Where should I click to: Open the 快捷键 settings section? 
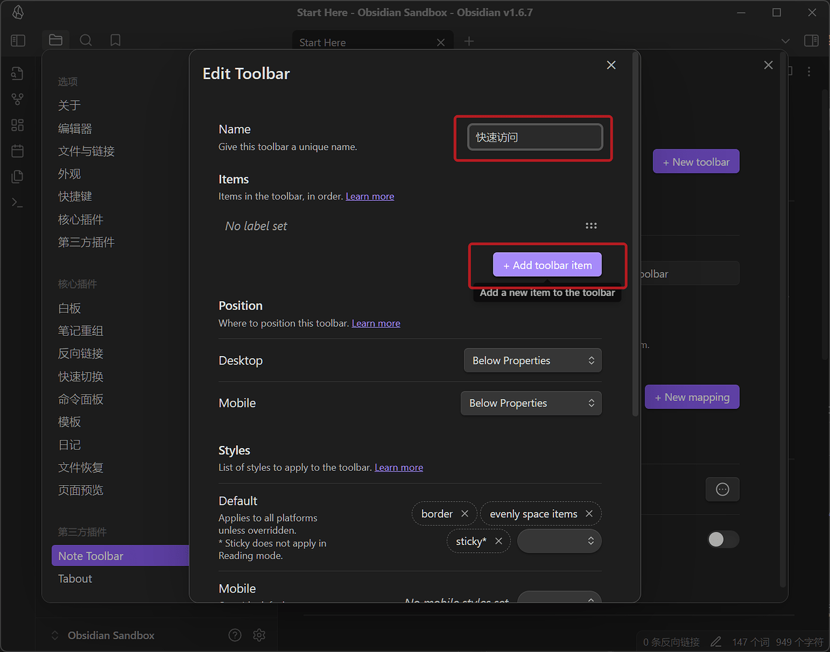(75, 196)
